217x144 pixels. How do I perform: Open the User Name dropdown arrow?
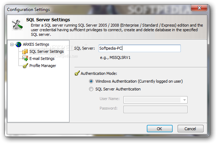pyautogui.click(x=184, y=100)
